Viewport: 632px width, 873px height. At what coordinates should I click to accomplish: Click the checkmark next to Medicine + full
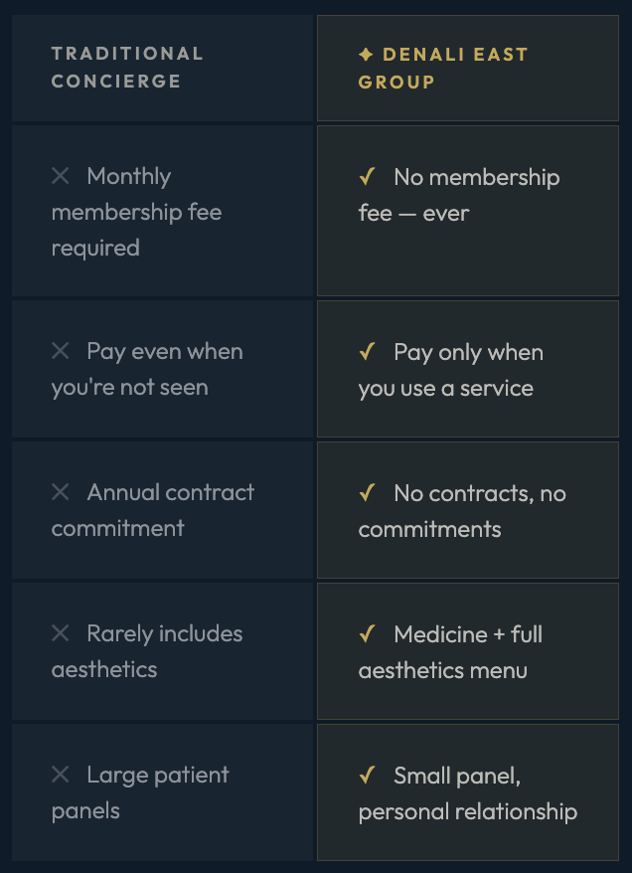(x=368, y=634)
